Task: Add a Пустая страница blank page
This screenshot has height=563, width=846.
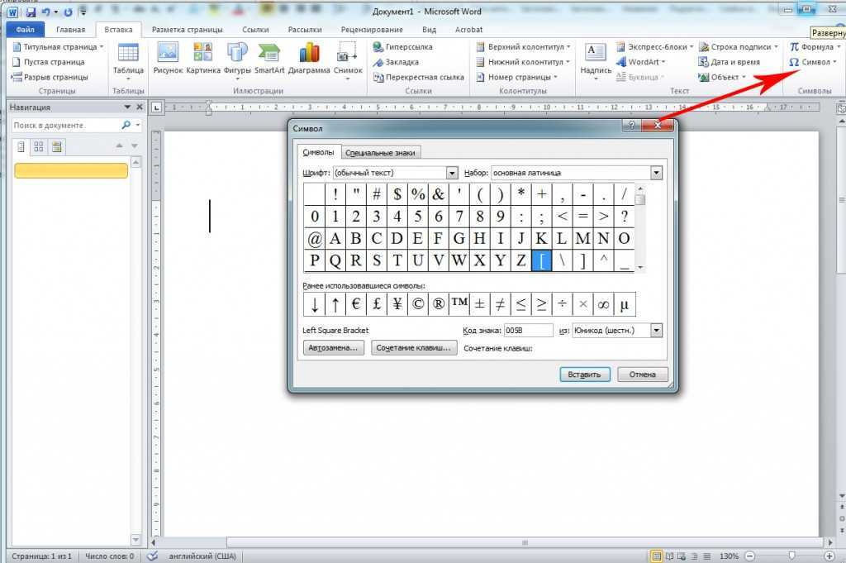Action: pos(49,62)
